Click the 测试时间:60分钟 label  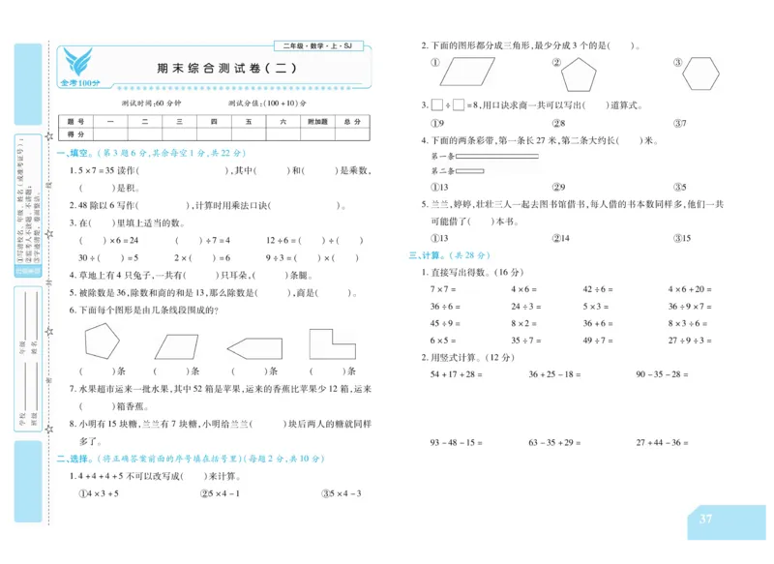(150, 102)
